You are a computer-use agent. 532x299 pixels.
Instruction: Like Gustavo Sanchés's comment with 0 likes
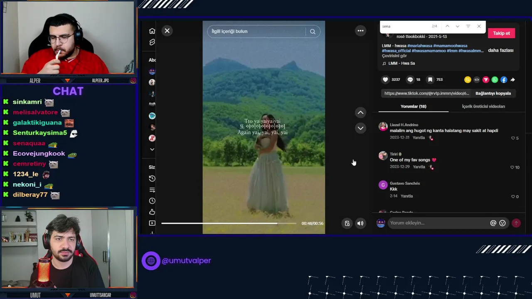513,197
